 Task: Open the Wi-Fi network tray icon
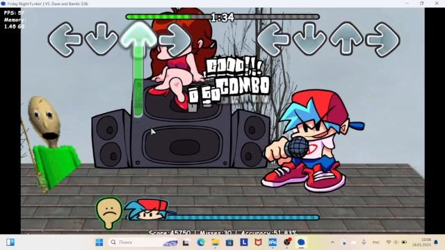click(389, 242)
